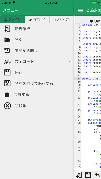101x179 pixels.
Task: Tap line number 1 in the gutter
Action: [x=80, y=25]
